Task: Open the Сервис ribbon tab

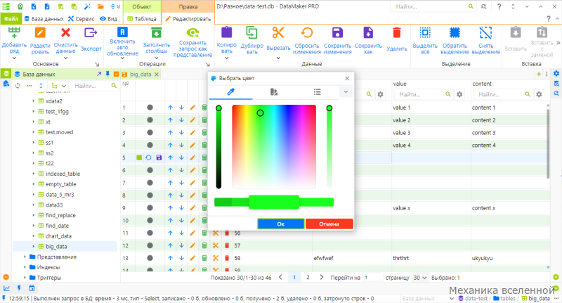Action: (81, 19)
